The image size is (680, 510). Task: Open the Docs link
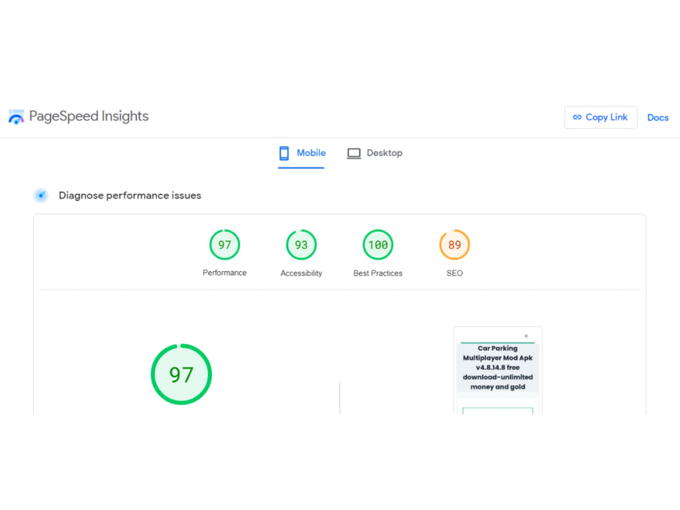click(x=658, y=118)
